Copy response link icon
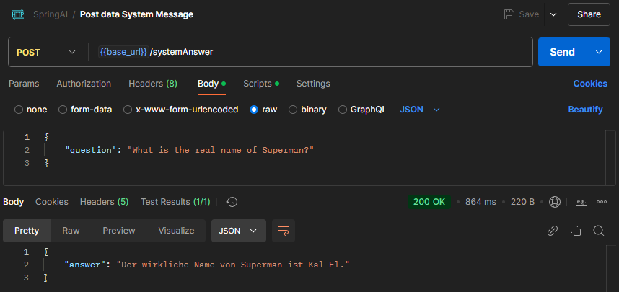 pos(553,231)
